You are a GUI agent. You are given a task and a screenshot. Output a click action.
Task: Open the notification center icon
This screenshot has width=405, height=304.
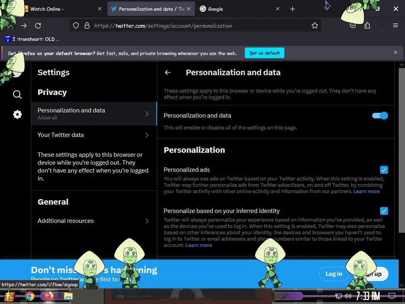pos(392,296)
